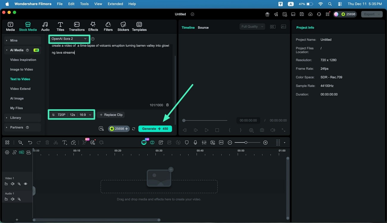Click the cloud upload icon
Screen dimensions: 387x223
click(310, 14)
